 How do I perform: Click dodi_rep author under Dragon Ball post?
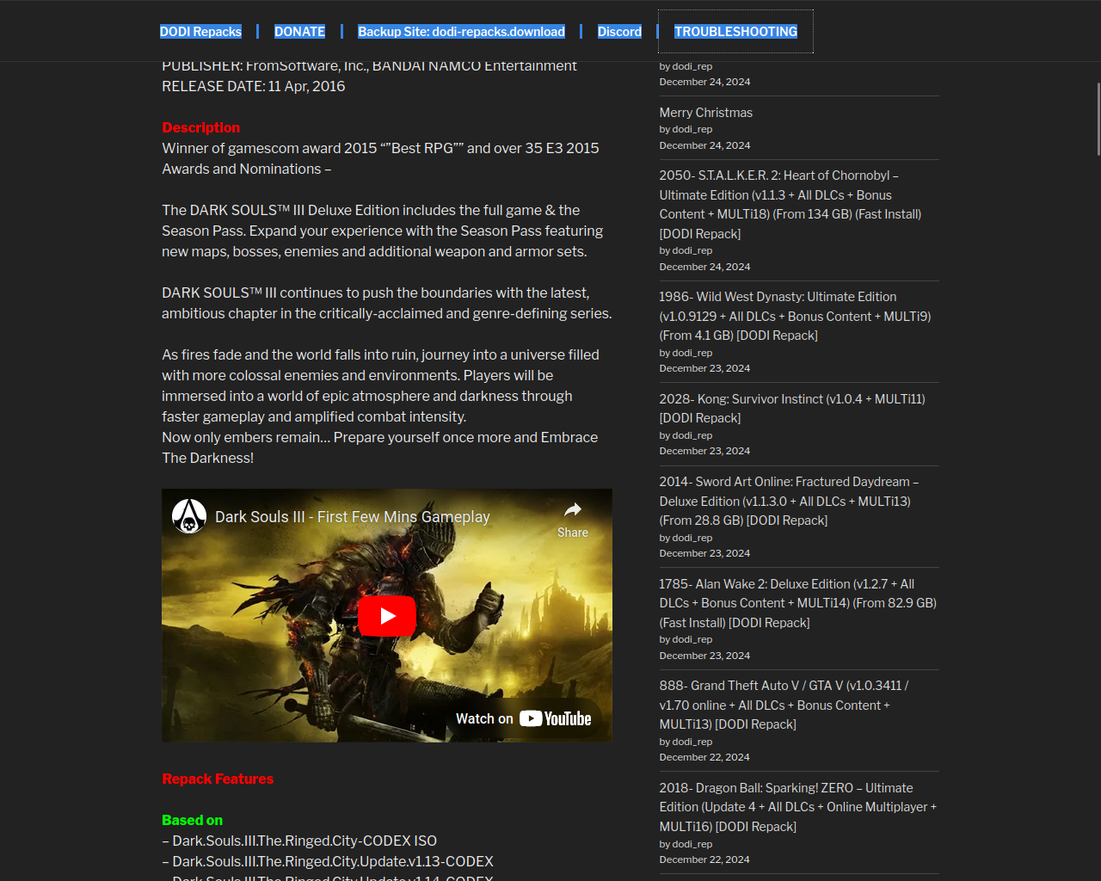pos(692,844)
